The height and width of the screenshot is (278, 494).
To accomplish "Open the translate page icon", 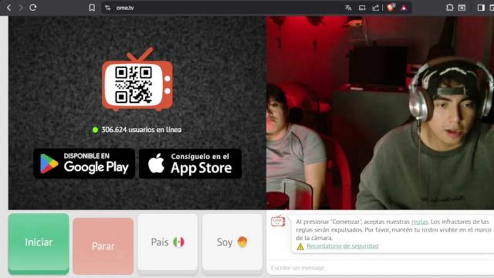I will tap(348, 8).
